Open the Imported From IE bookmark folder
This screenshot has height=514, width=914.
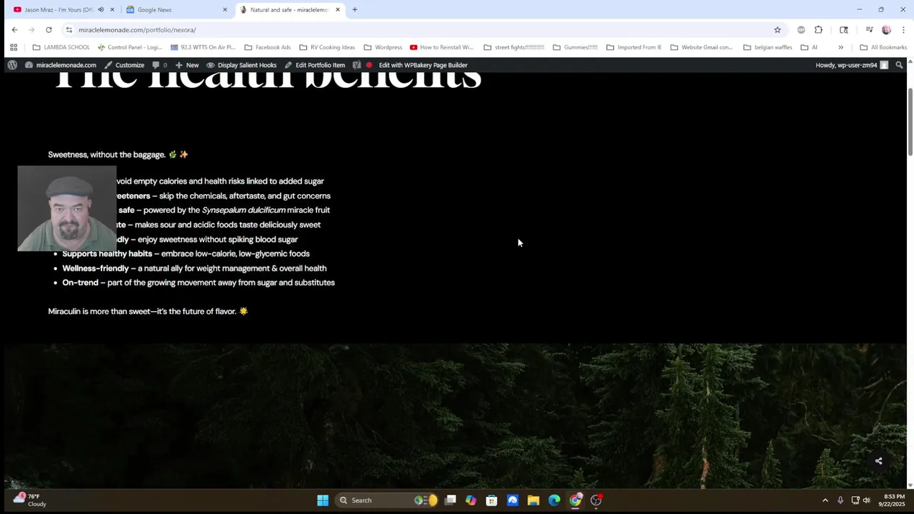click(633, 47)
